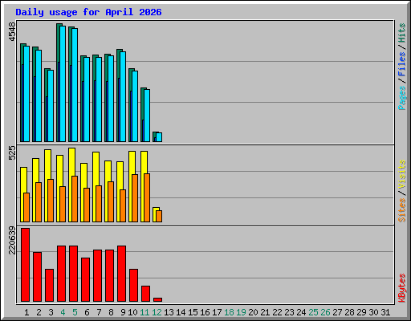Click day 21 on the x-axis

coord(265,312)
